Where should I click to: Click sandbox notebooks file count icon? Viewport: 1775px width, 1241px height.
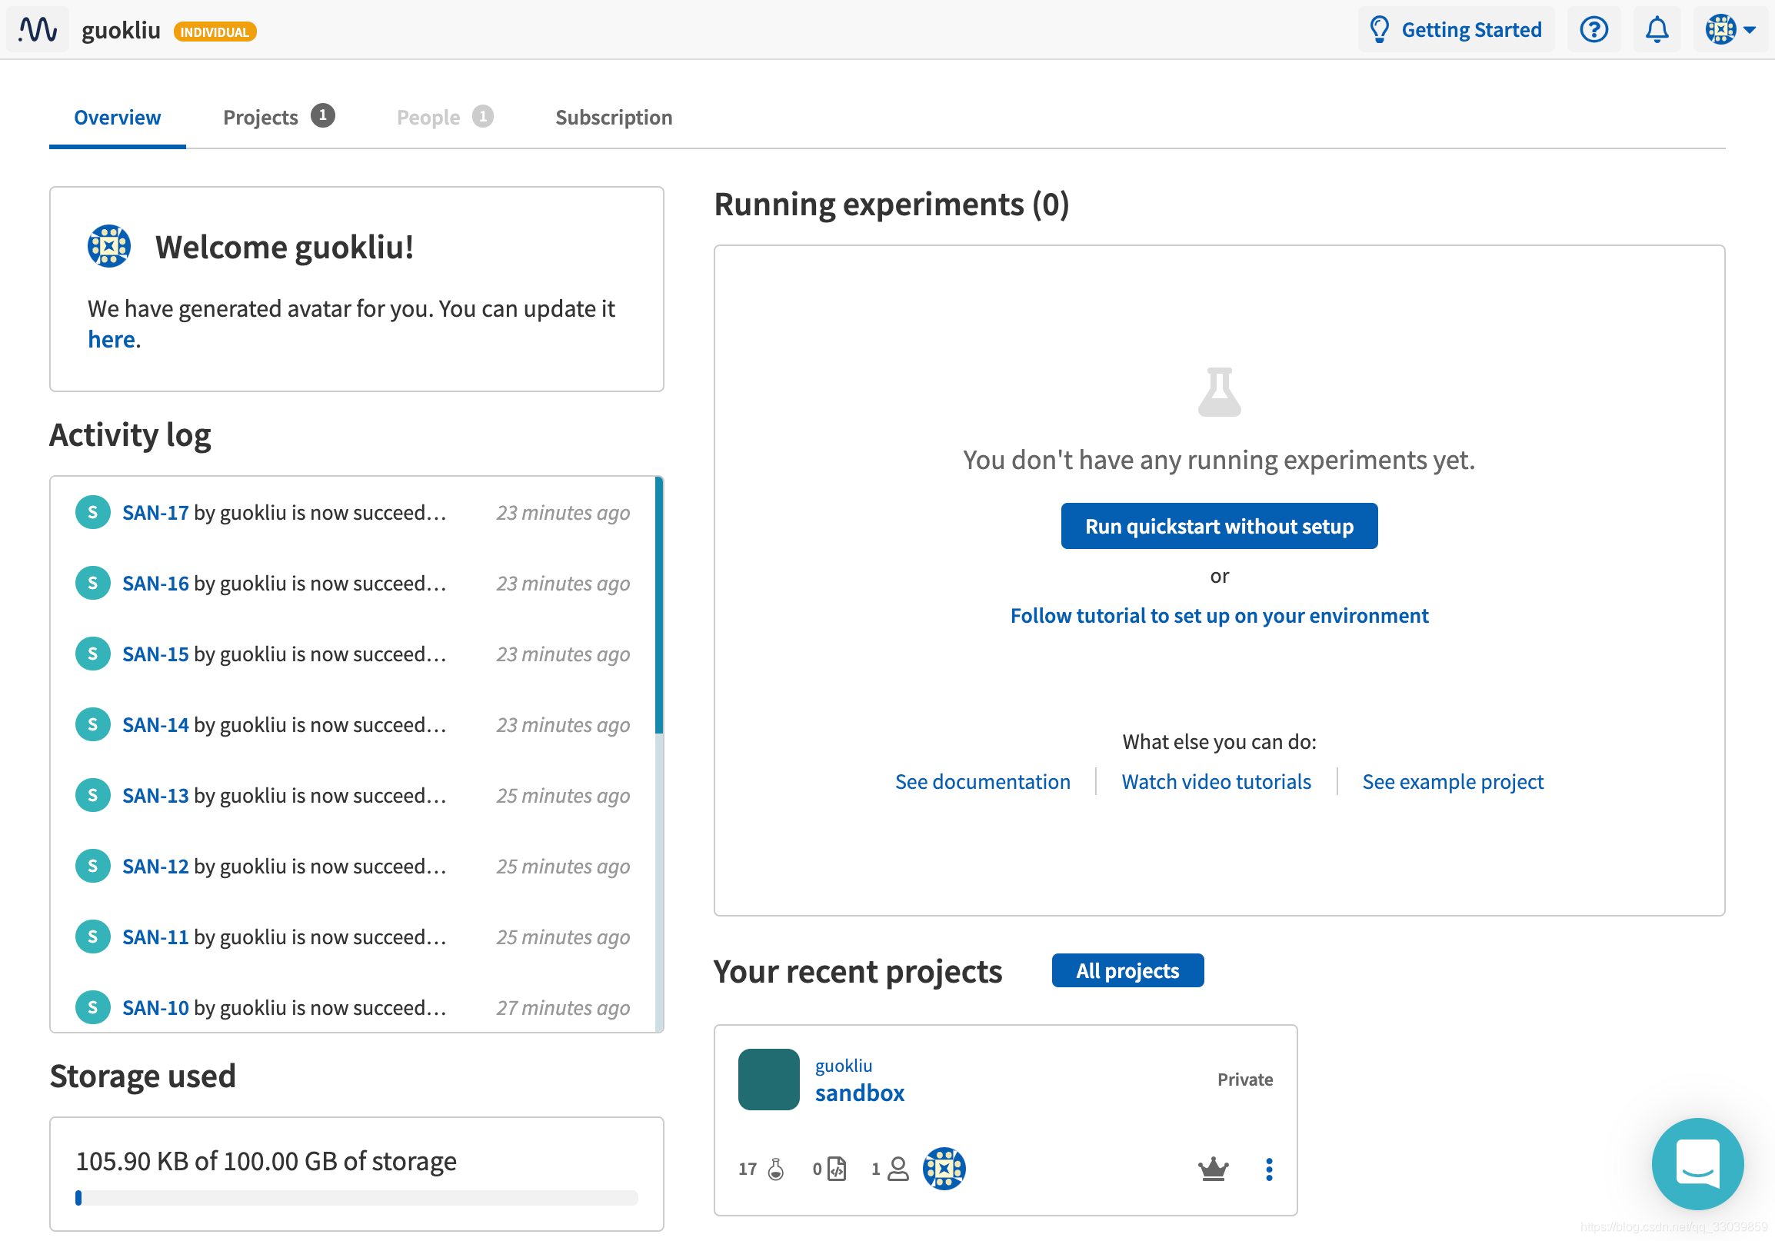click(837, 1169)
